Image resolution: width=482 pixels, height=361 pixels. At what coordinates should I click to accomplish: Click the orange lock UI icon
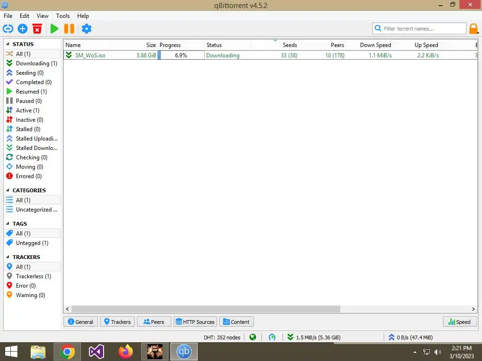(x=474, y=29)
